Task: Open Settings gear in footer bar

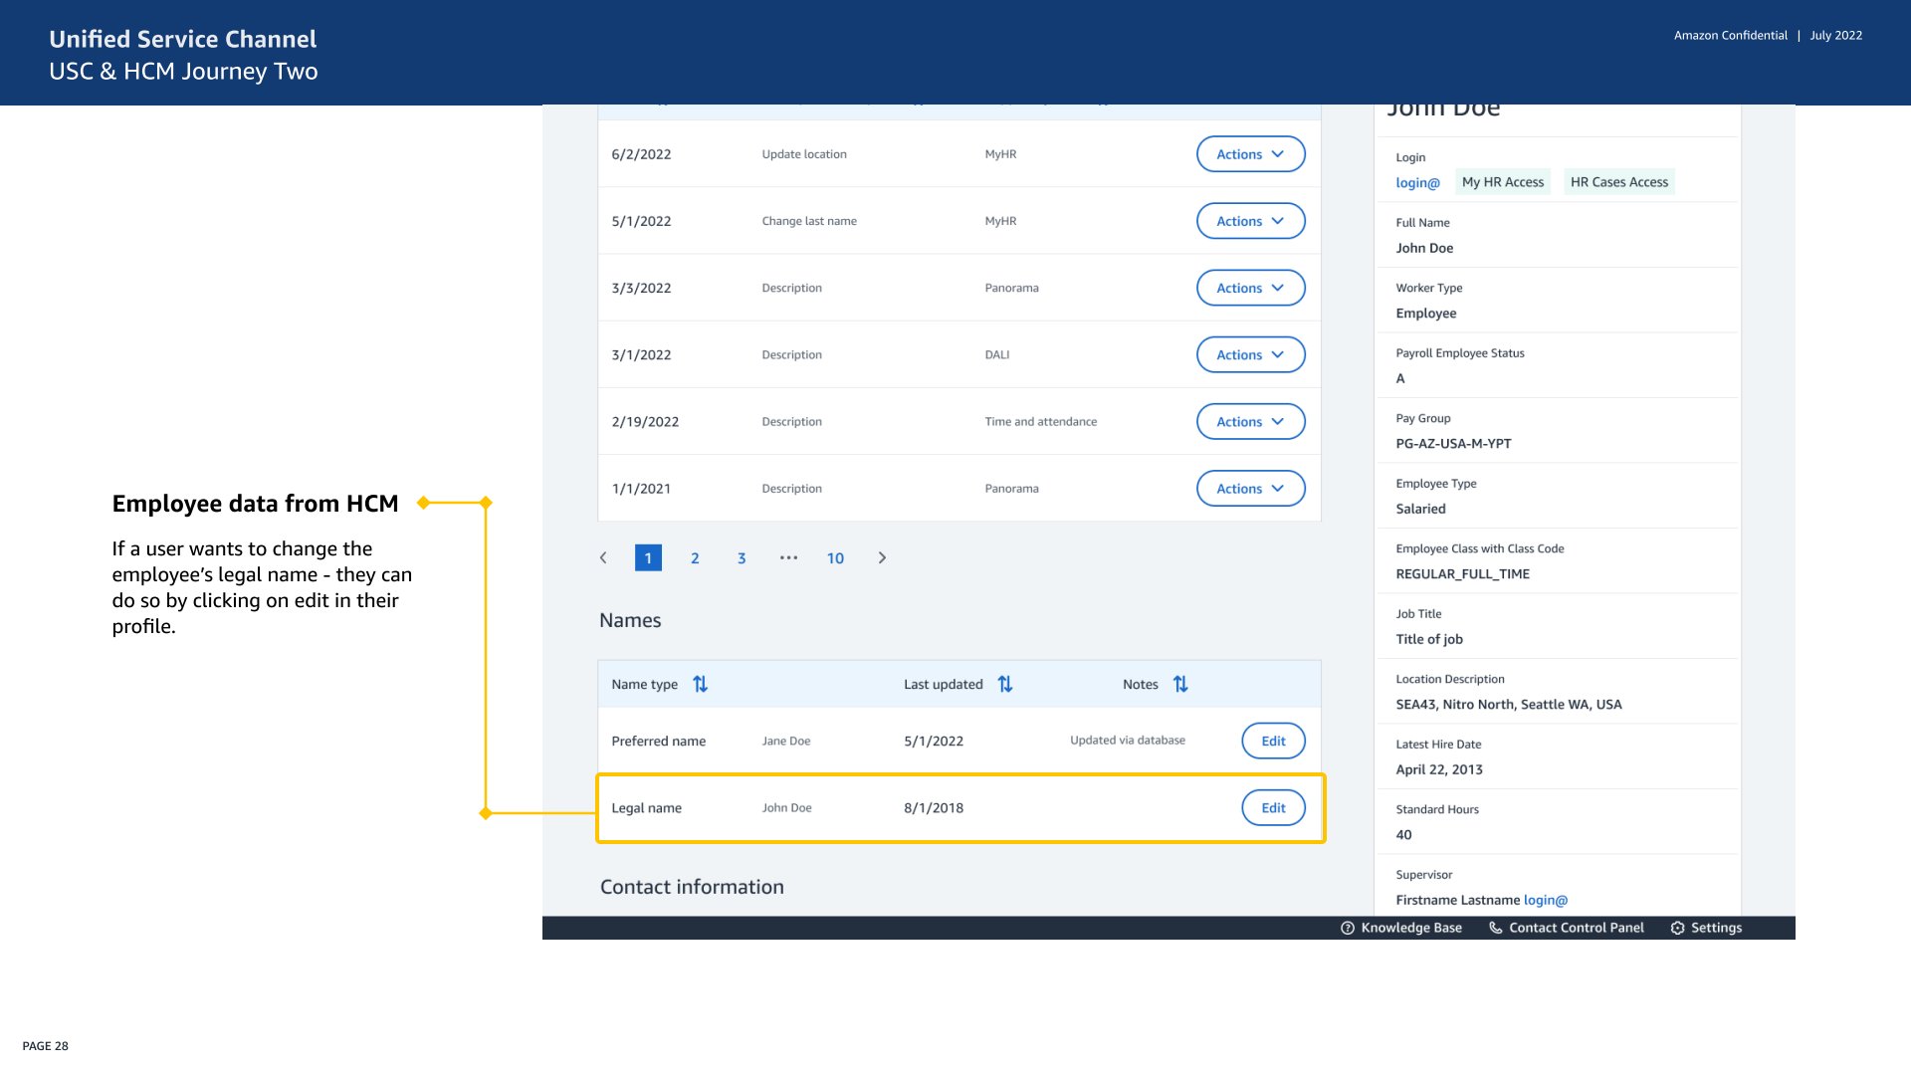Action: [x=1678, y=928]
